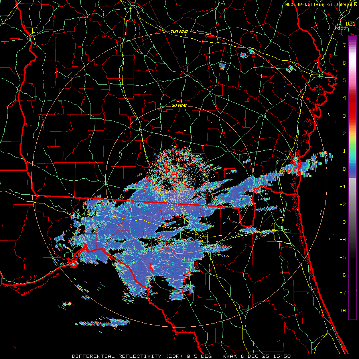Click the -2 value on color scale

343,204
